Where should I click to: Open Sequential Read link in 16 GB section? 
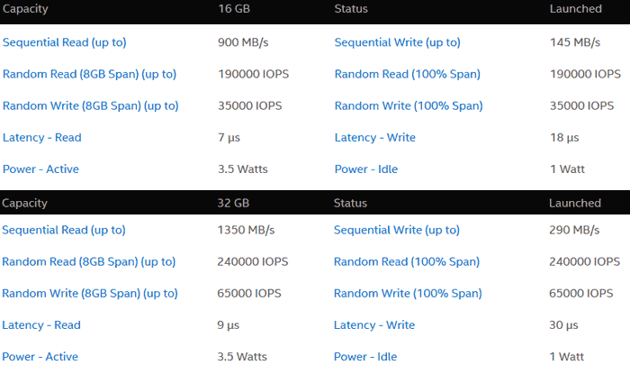64,42
